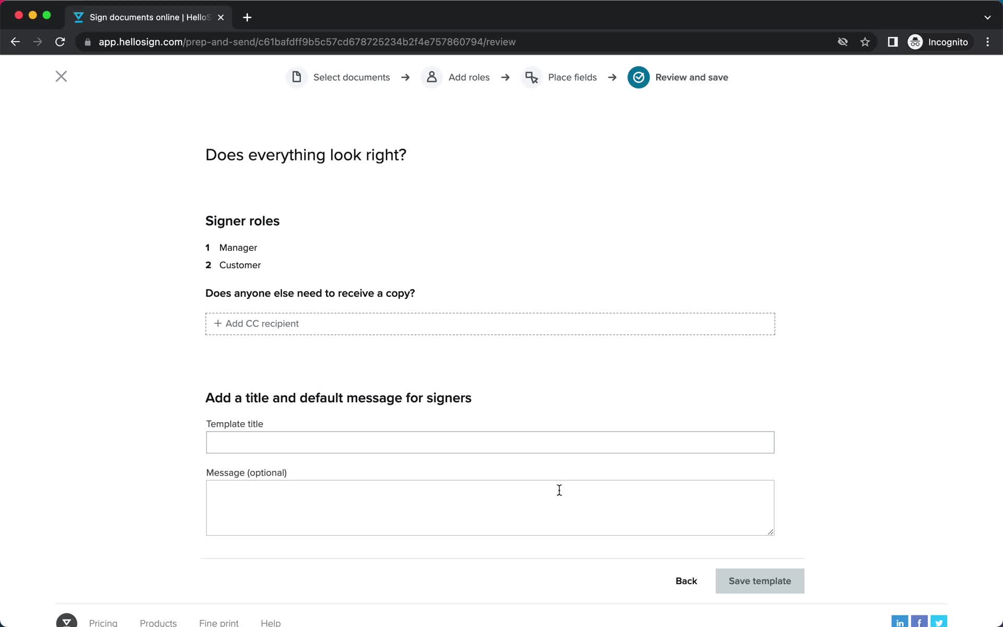Image resolution: width=1003 pixels, height=627 pixels.
Task: Click 'Does everything look right?' heading
Action: coord(306,155)
